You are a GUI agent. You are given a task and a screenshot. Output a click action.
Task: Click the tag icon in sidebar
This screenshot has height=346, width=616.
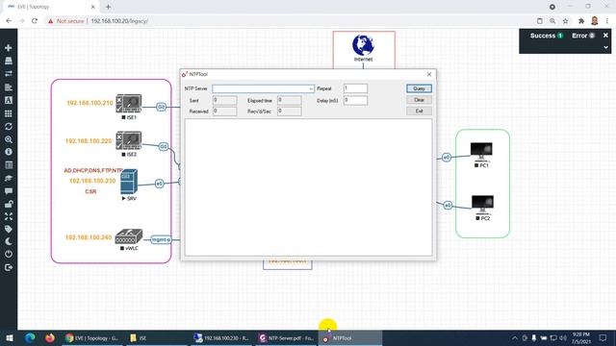pos(9,229)
